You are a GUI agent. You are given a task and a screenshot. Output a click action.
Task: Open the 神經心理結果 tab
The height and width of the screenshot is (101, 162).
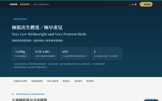pyautogui.click(x=53, y=81)
